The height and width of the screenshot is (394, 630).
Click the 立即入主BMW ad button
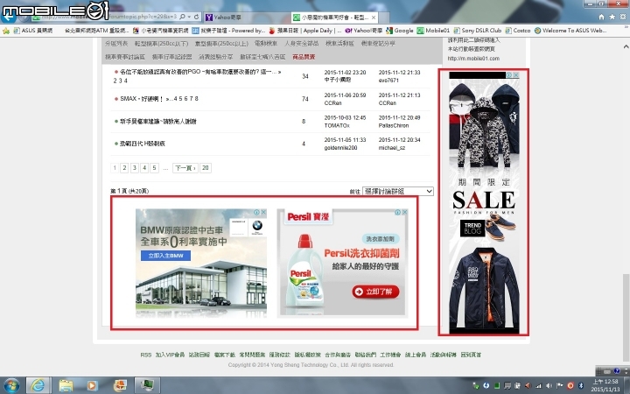click(165, 256)
